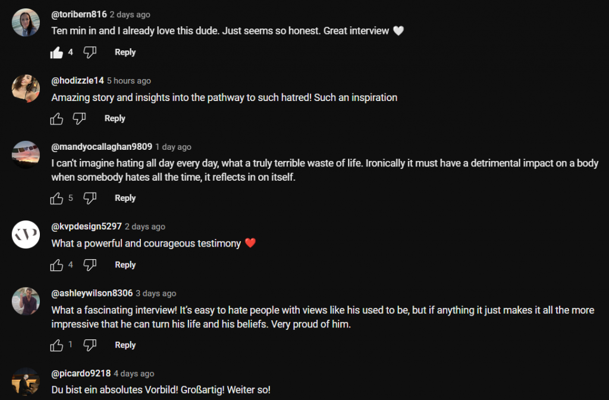Like @hodizzle14's comment about an amazing story
609x400 pixels.
point(57,119)
